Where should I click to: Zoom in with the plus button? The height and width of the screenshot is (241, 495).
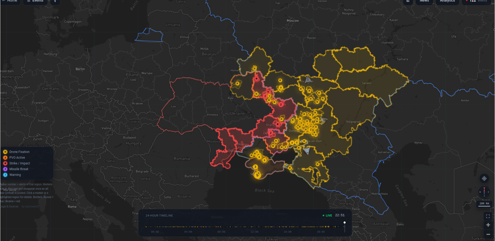[488, 225]
